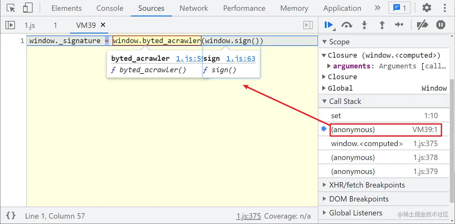The width and height of the screenshot is (455, 224).
Task: Select the set call stack frame
Action: [x=384, y=116]
